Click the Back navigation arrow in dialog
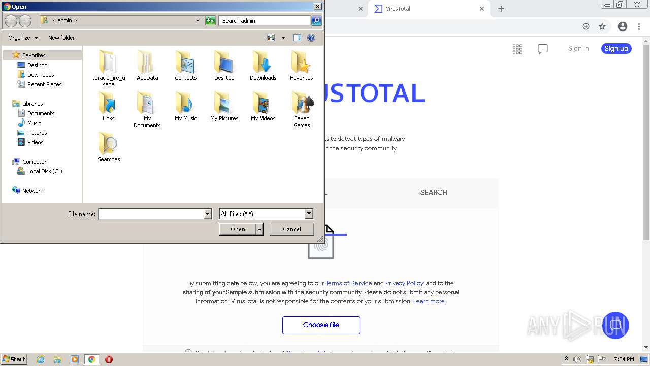 tap(11, 21)
